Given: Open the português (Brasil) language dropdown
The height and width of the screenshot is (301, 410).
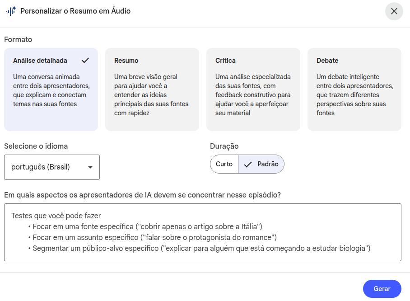Looking at the screenshot, I should click(51, 167).
